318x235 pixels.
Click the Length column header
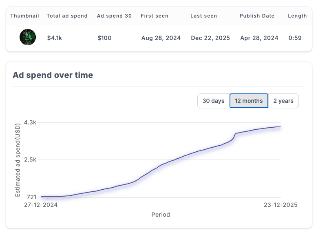[x=297, y=16]
